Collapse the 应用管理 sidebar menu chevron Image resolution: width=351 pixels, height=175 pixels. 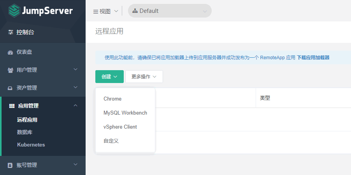(75, 105)
